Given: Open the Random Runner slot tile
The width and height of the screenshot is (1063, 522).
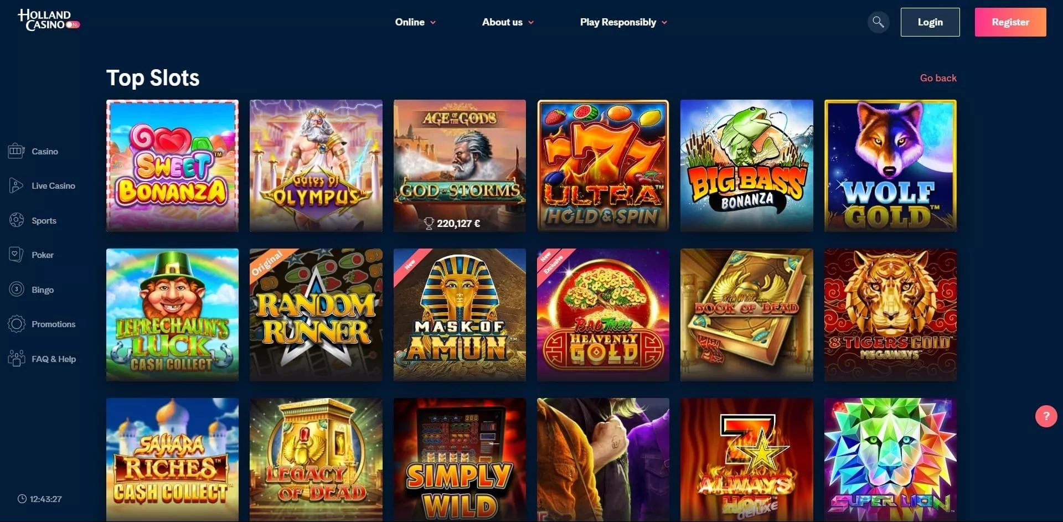Looking at the screenshot, I should [x=316, y=314].
